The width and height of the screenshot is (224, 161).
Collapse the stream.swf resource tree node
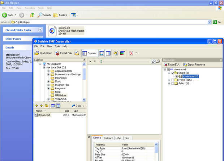pyautogui.click(x=165, y=70)
